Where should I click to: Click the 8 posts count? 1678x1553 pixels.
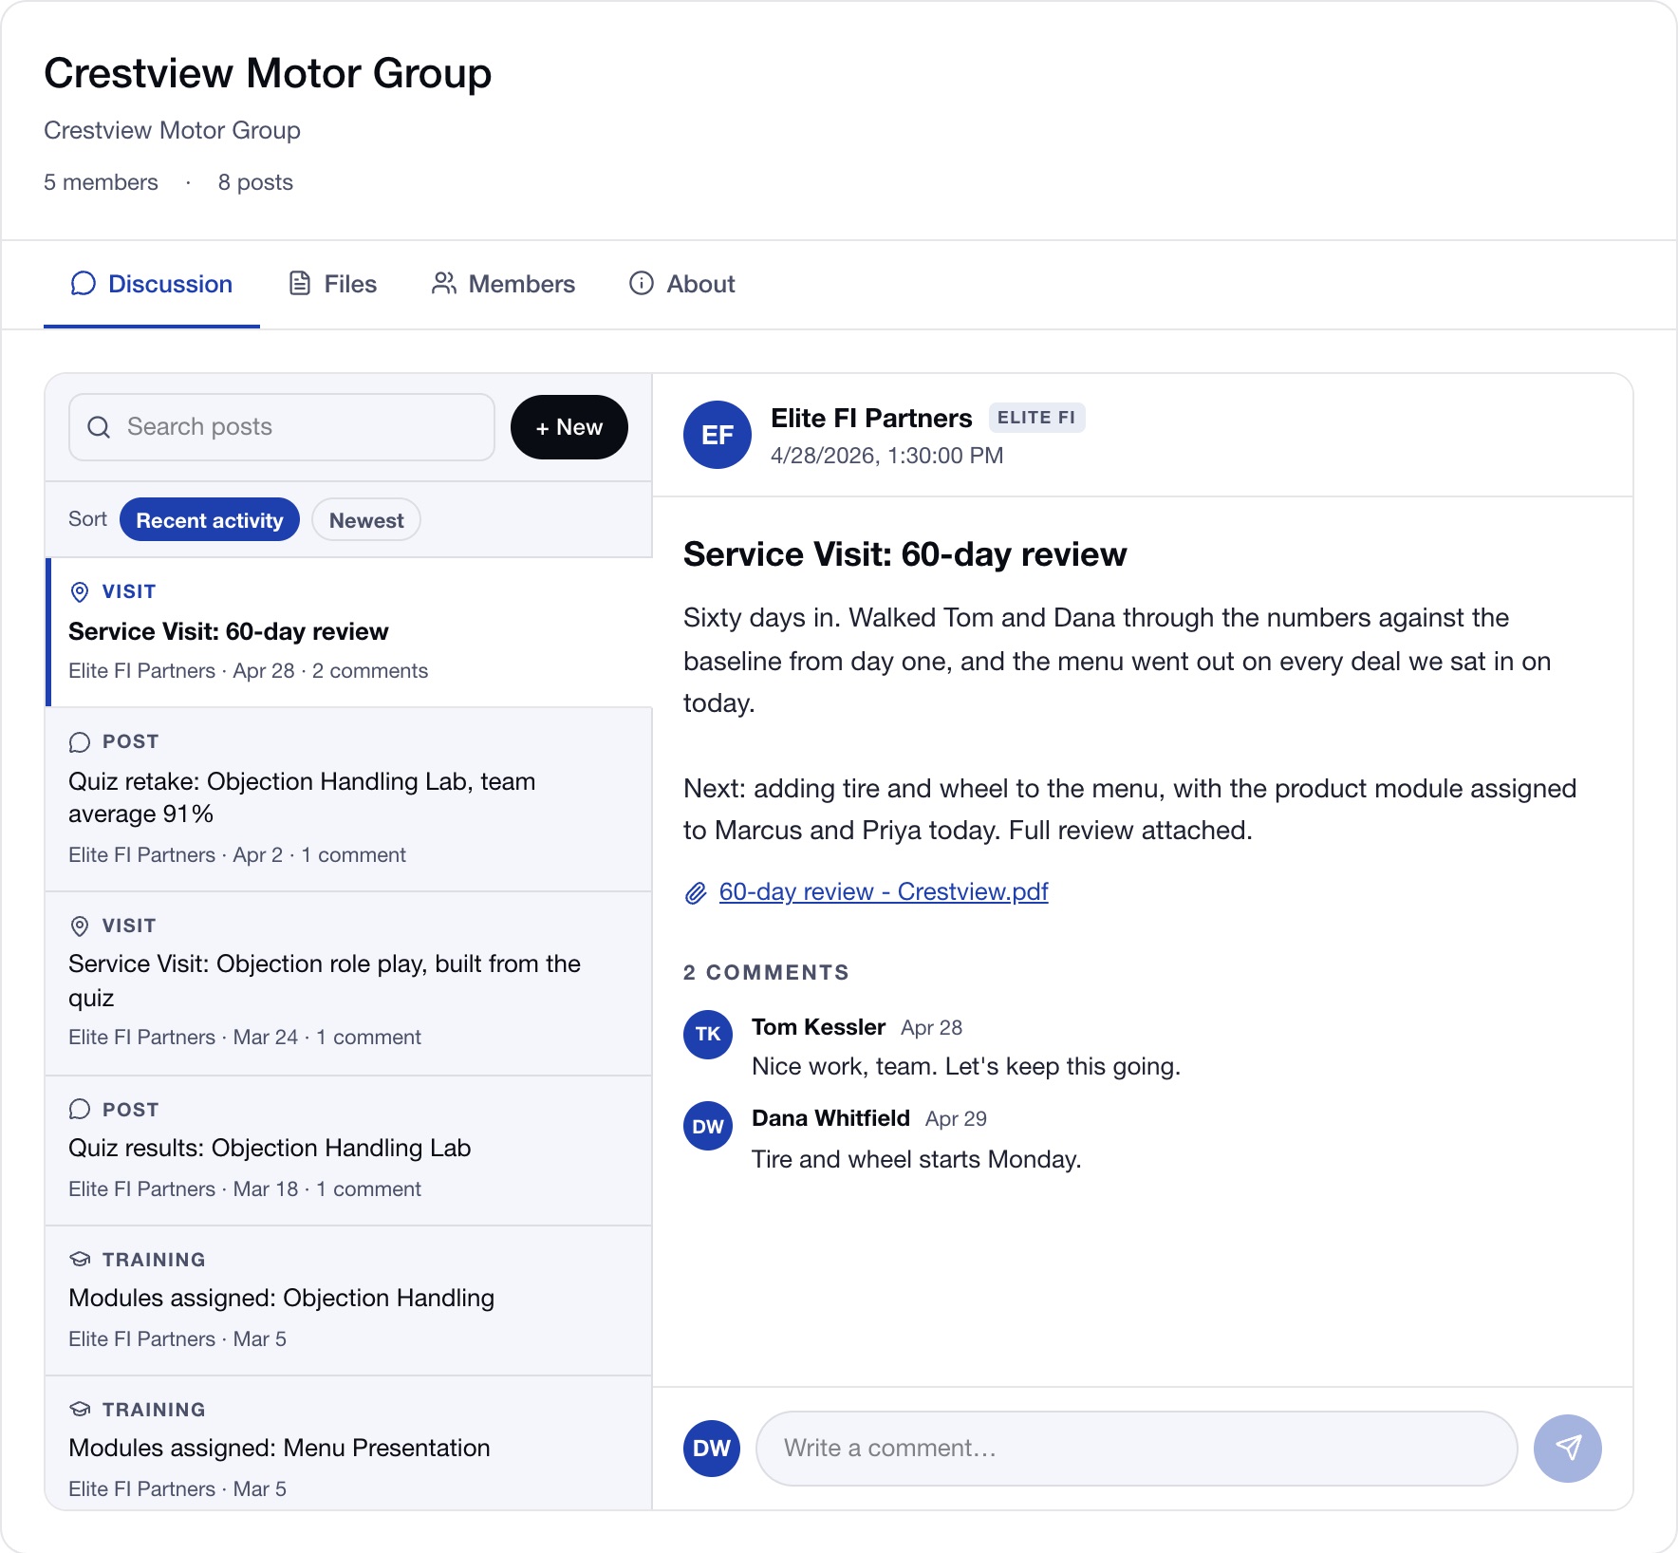tap(255, 182)
